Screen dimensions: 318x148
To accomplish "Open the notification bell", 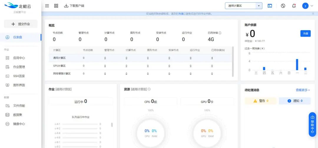I will (x=294, y=6).
